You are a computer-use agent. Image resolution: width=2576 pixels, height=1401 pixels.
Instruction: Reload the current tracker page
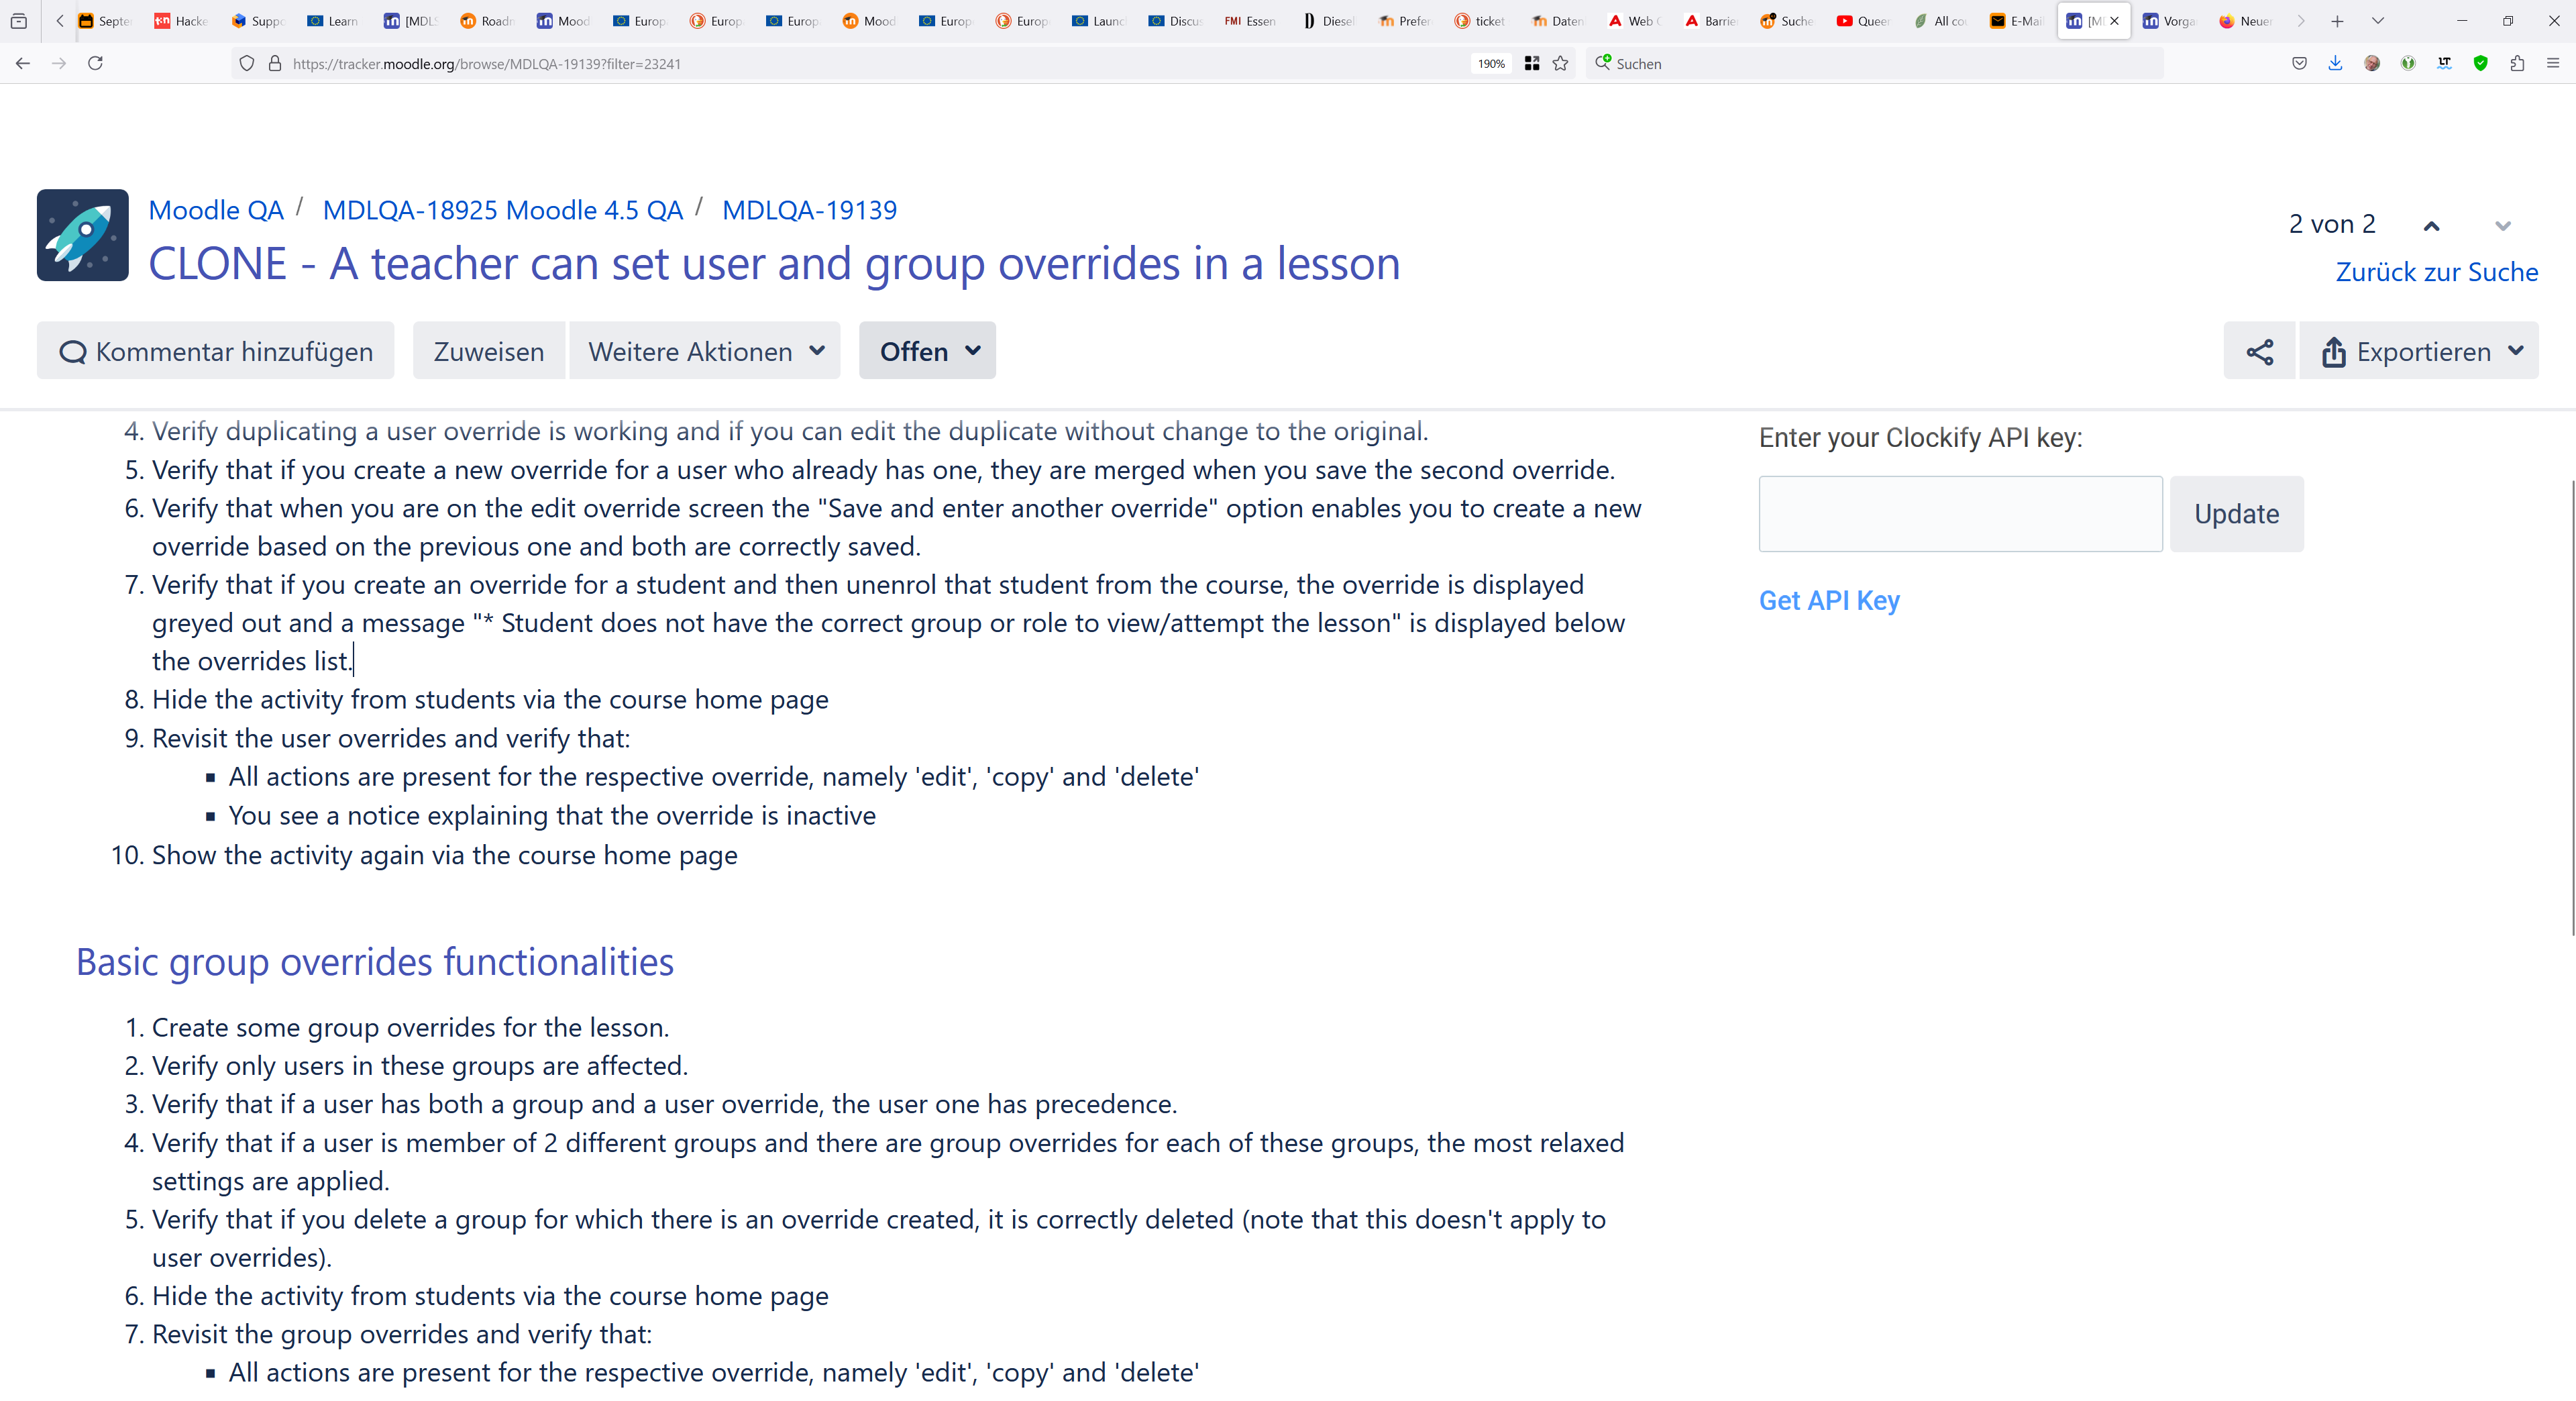tap(95, 63)
